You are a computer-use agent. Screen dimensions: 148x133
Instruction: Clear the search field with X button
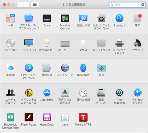[142, 5]
